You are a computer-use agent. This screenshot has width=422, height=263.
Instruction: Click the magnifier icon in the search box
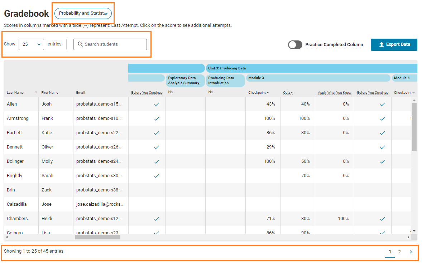[x=80, y=44]
